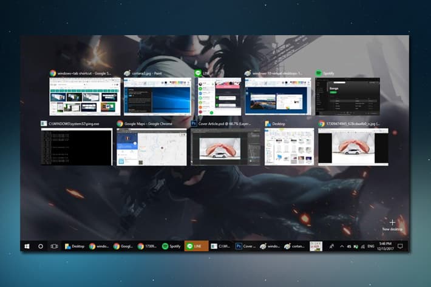The width and height of the screenshot is (431, 287).
Task: Add a New desktop
Action: (392, 225)
